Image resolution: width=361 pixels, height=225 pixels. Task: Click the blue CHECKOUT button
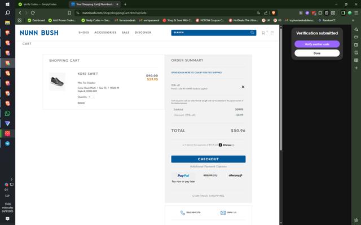[x=208, y=159]
